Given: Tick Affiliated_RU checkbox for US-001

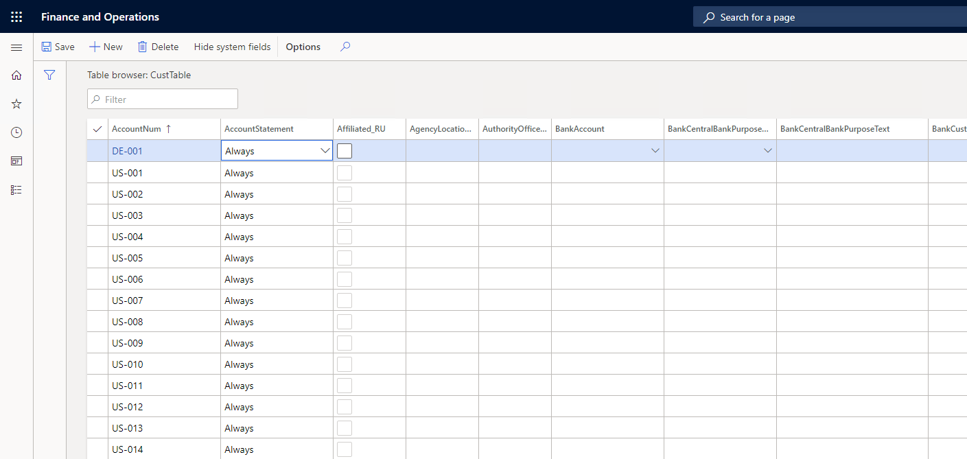Looking at the screenshot, I should [x=345, y=173].
